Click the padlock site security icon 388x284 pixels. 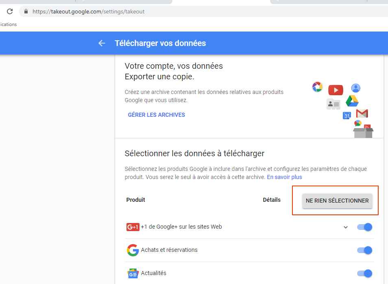(x=26, y=11)
